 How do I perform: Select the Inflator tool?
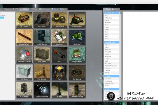pyautogui.click(x=112, y=86)
